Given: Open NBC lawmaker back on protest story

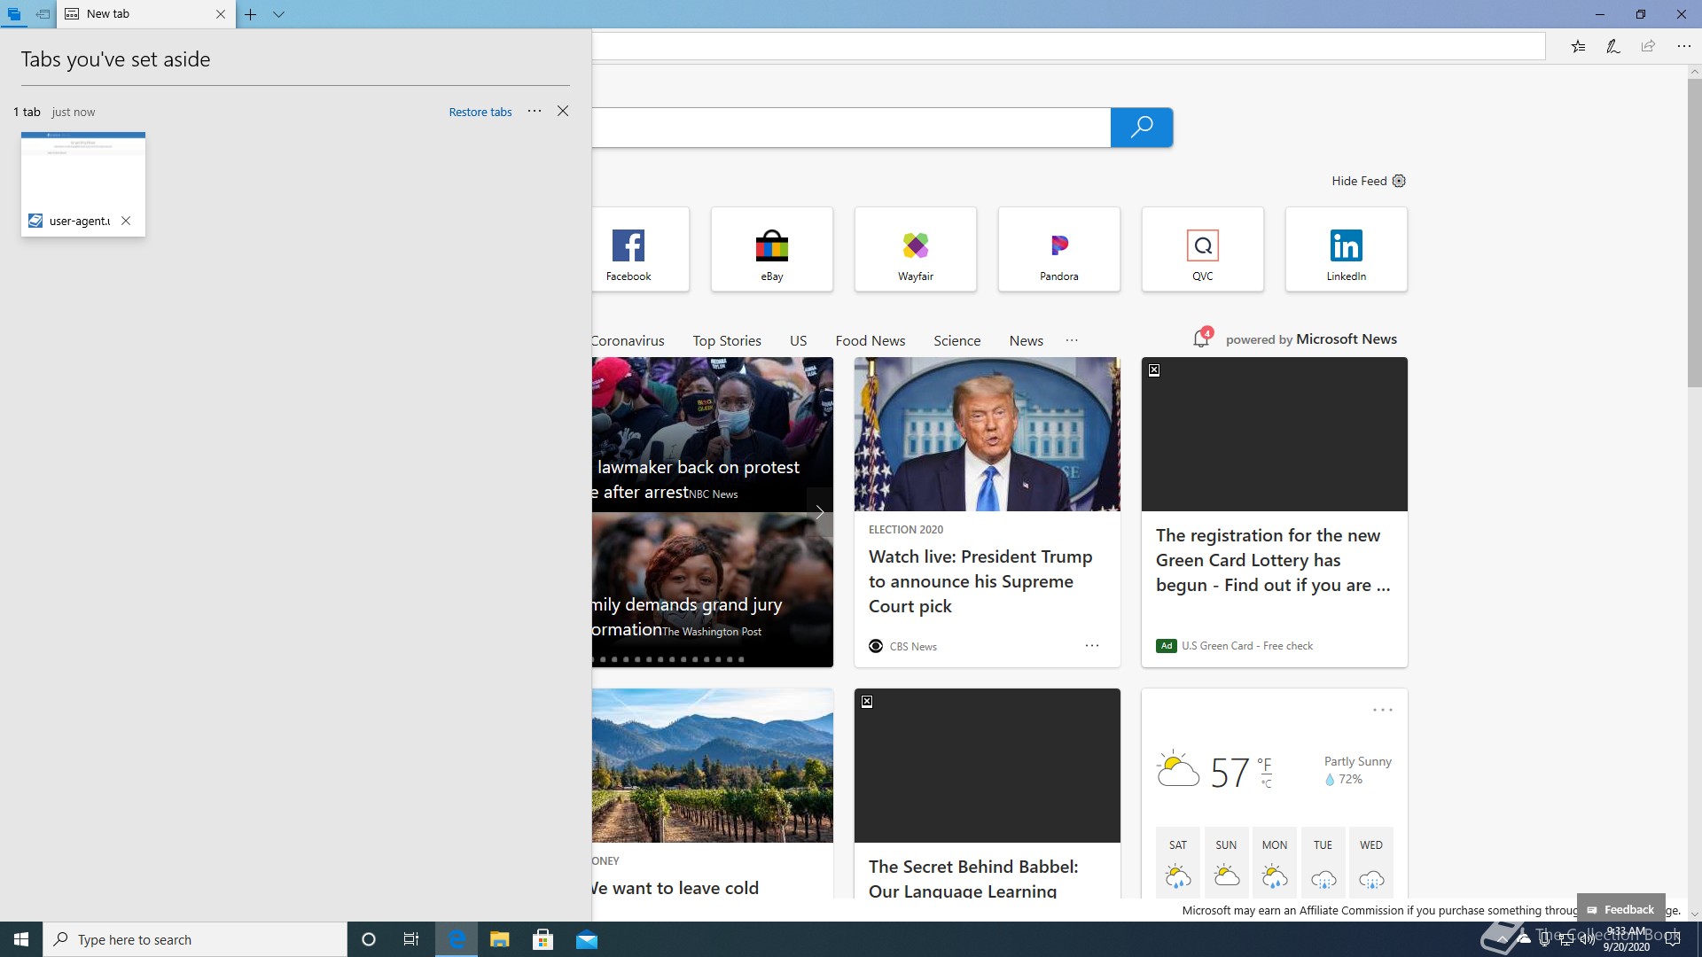Looking at the screenshot, I should pos(698,478).
